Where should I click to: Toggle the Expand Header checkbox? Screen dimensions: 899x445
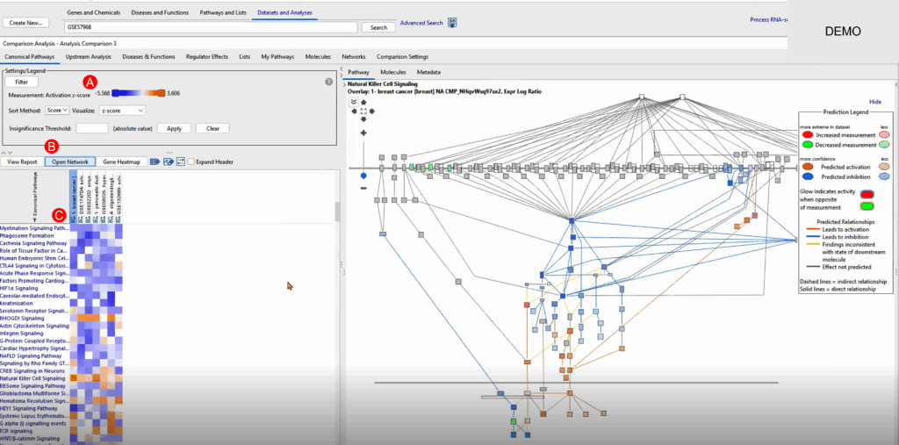pos(191,161)
